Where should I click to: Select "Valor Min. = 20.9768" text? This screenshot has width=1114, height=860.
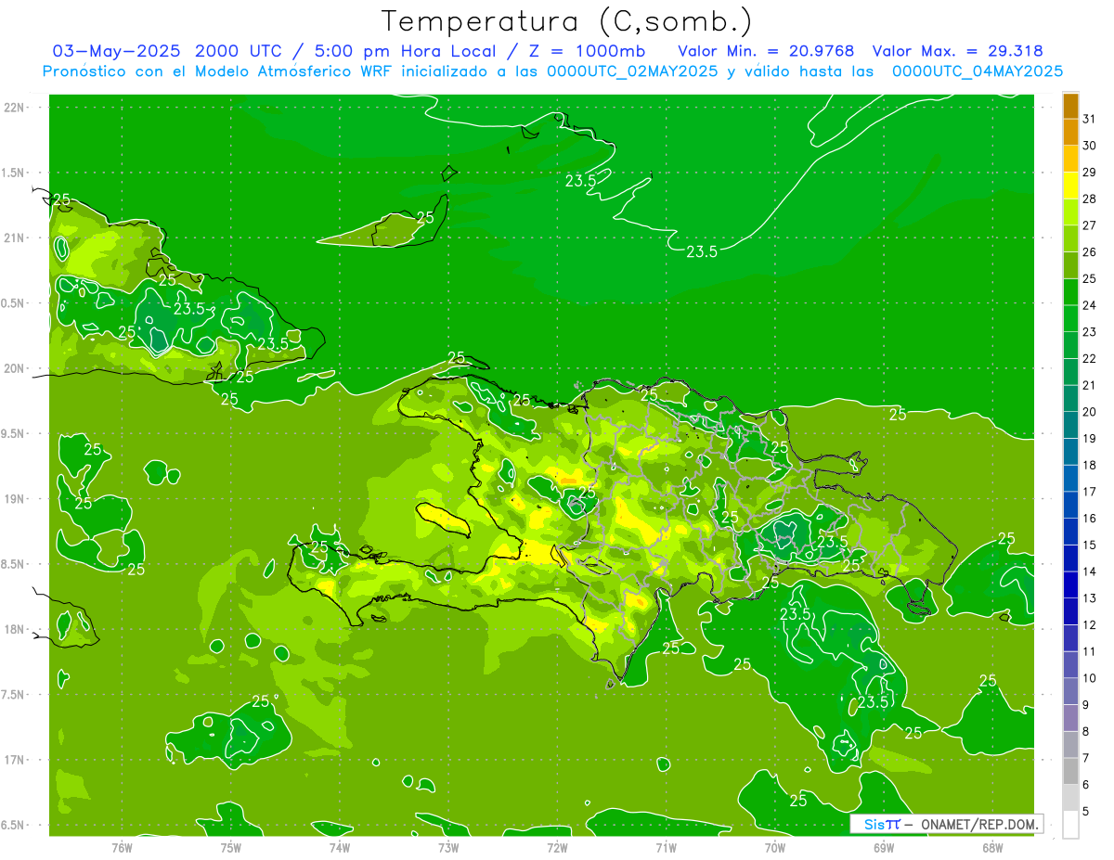(x=766, y=51)
